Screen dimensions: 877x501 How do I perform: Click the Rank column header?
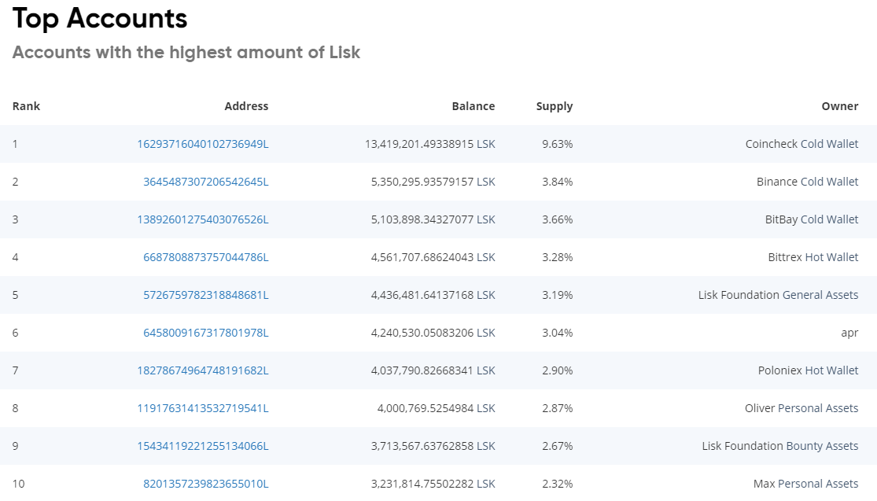(26, 106)
